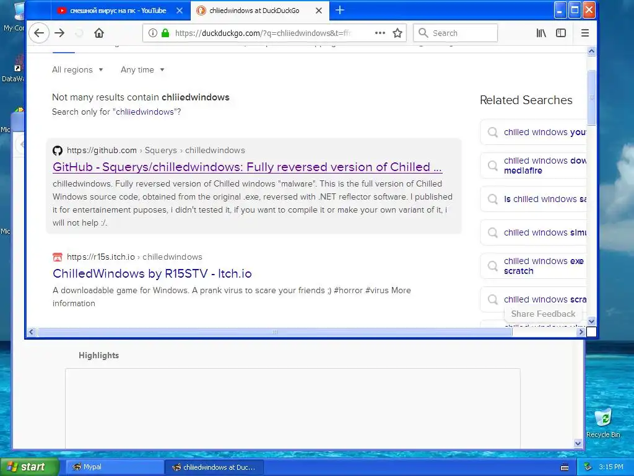Go back using the browser back arrow
The width and height of the screenshot is (634, 476).
tap(39, 33)
